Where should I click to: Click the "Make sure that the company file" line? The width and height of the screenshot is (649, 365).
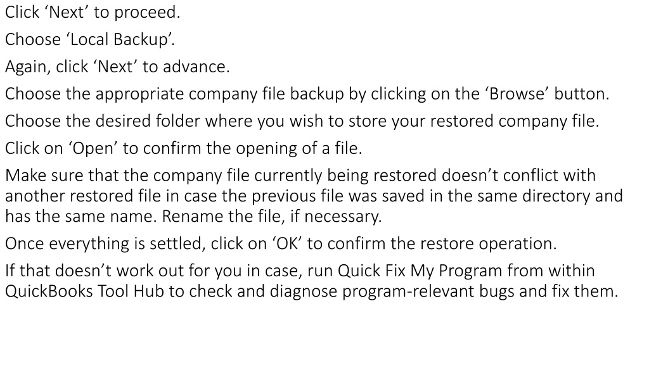coord(300,176)
